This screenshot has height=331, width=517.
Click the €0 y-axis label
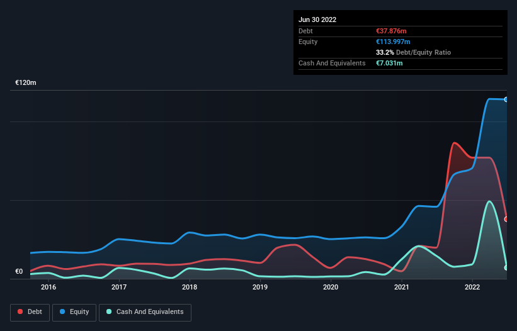(19, 271)
